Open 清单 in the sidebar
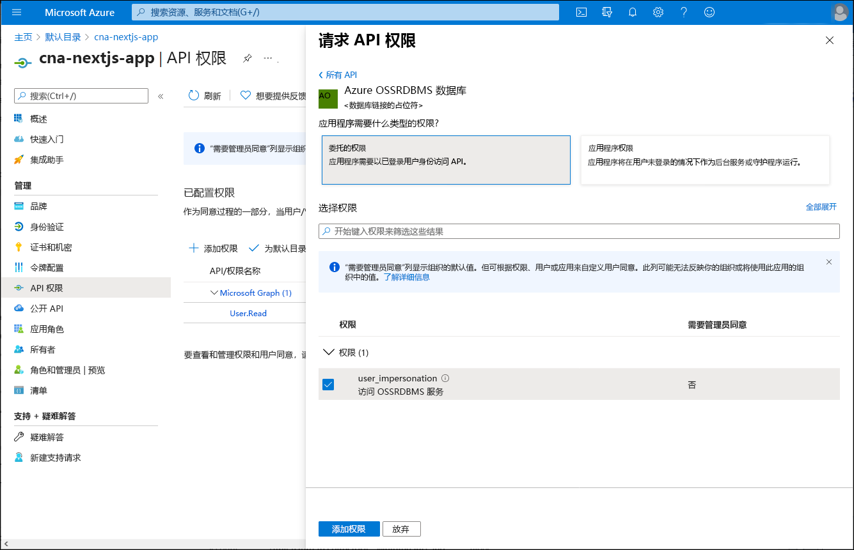This screenshot has height=550, width=854. (38, 390)
